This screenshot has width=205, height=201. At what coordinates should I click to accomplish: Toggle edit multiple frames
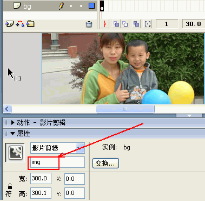click(136, 24)
